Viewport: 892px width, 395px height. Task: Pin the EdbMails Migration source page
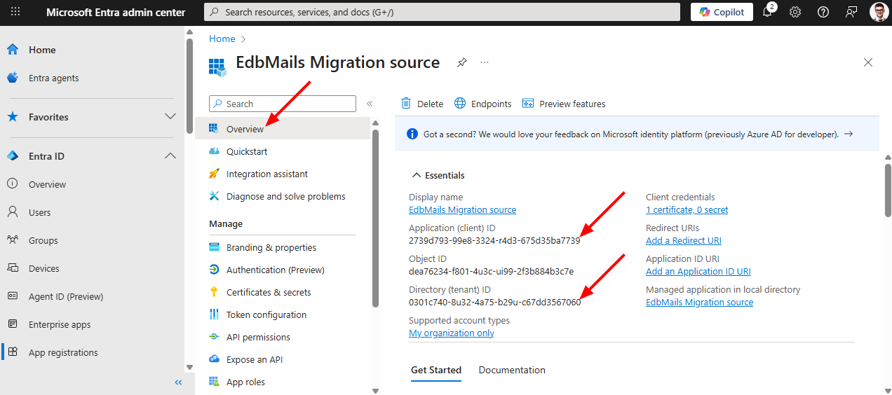coord(461,62)
